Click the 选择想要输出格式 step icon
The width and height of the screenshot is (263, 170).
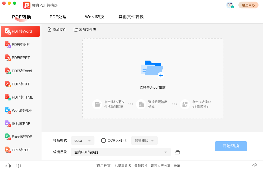[x=141, y=104]
